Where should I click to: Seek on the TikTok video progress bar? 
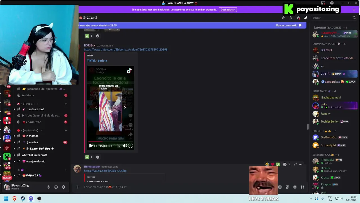pos(111,142)
